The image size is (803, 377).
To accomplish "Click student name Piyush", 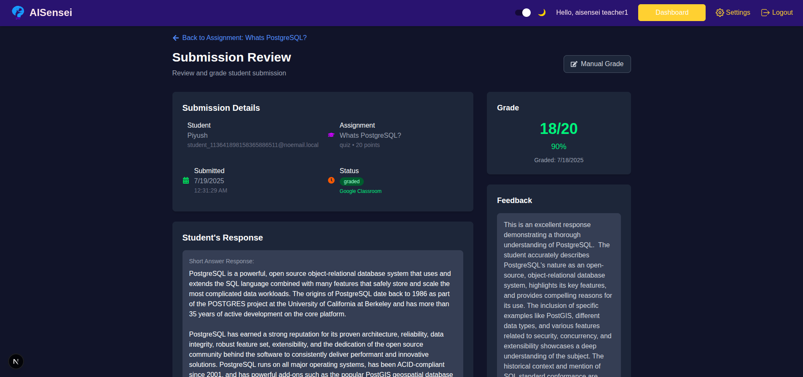I will [x=197, y=135].
